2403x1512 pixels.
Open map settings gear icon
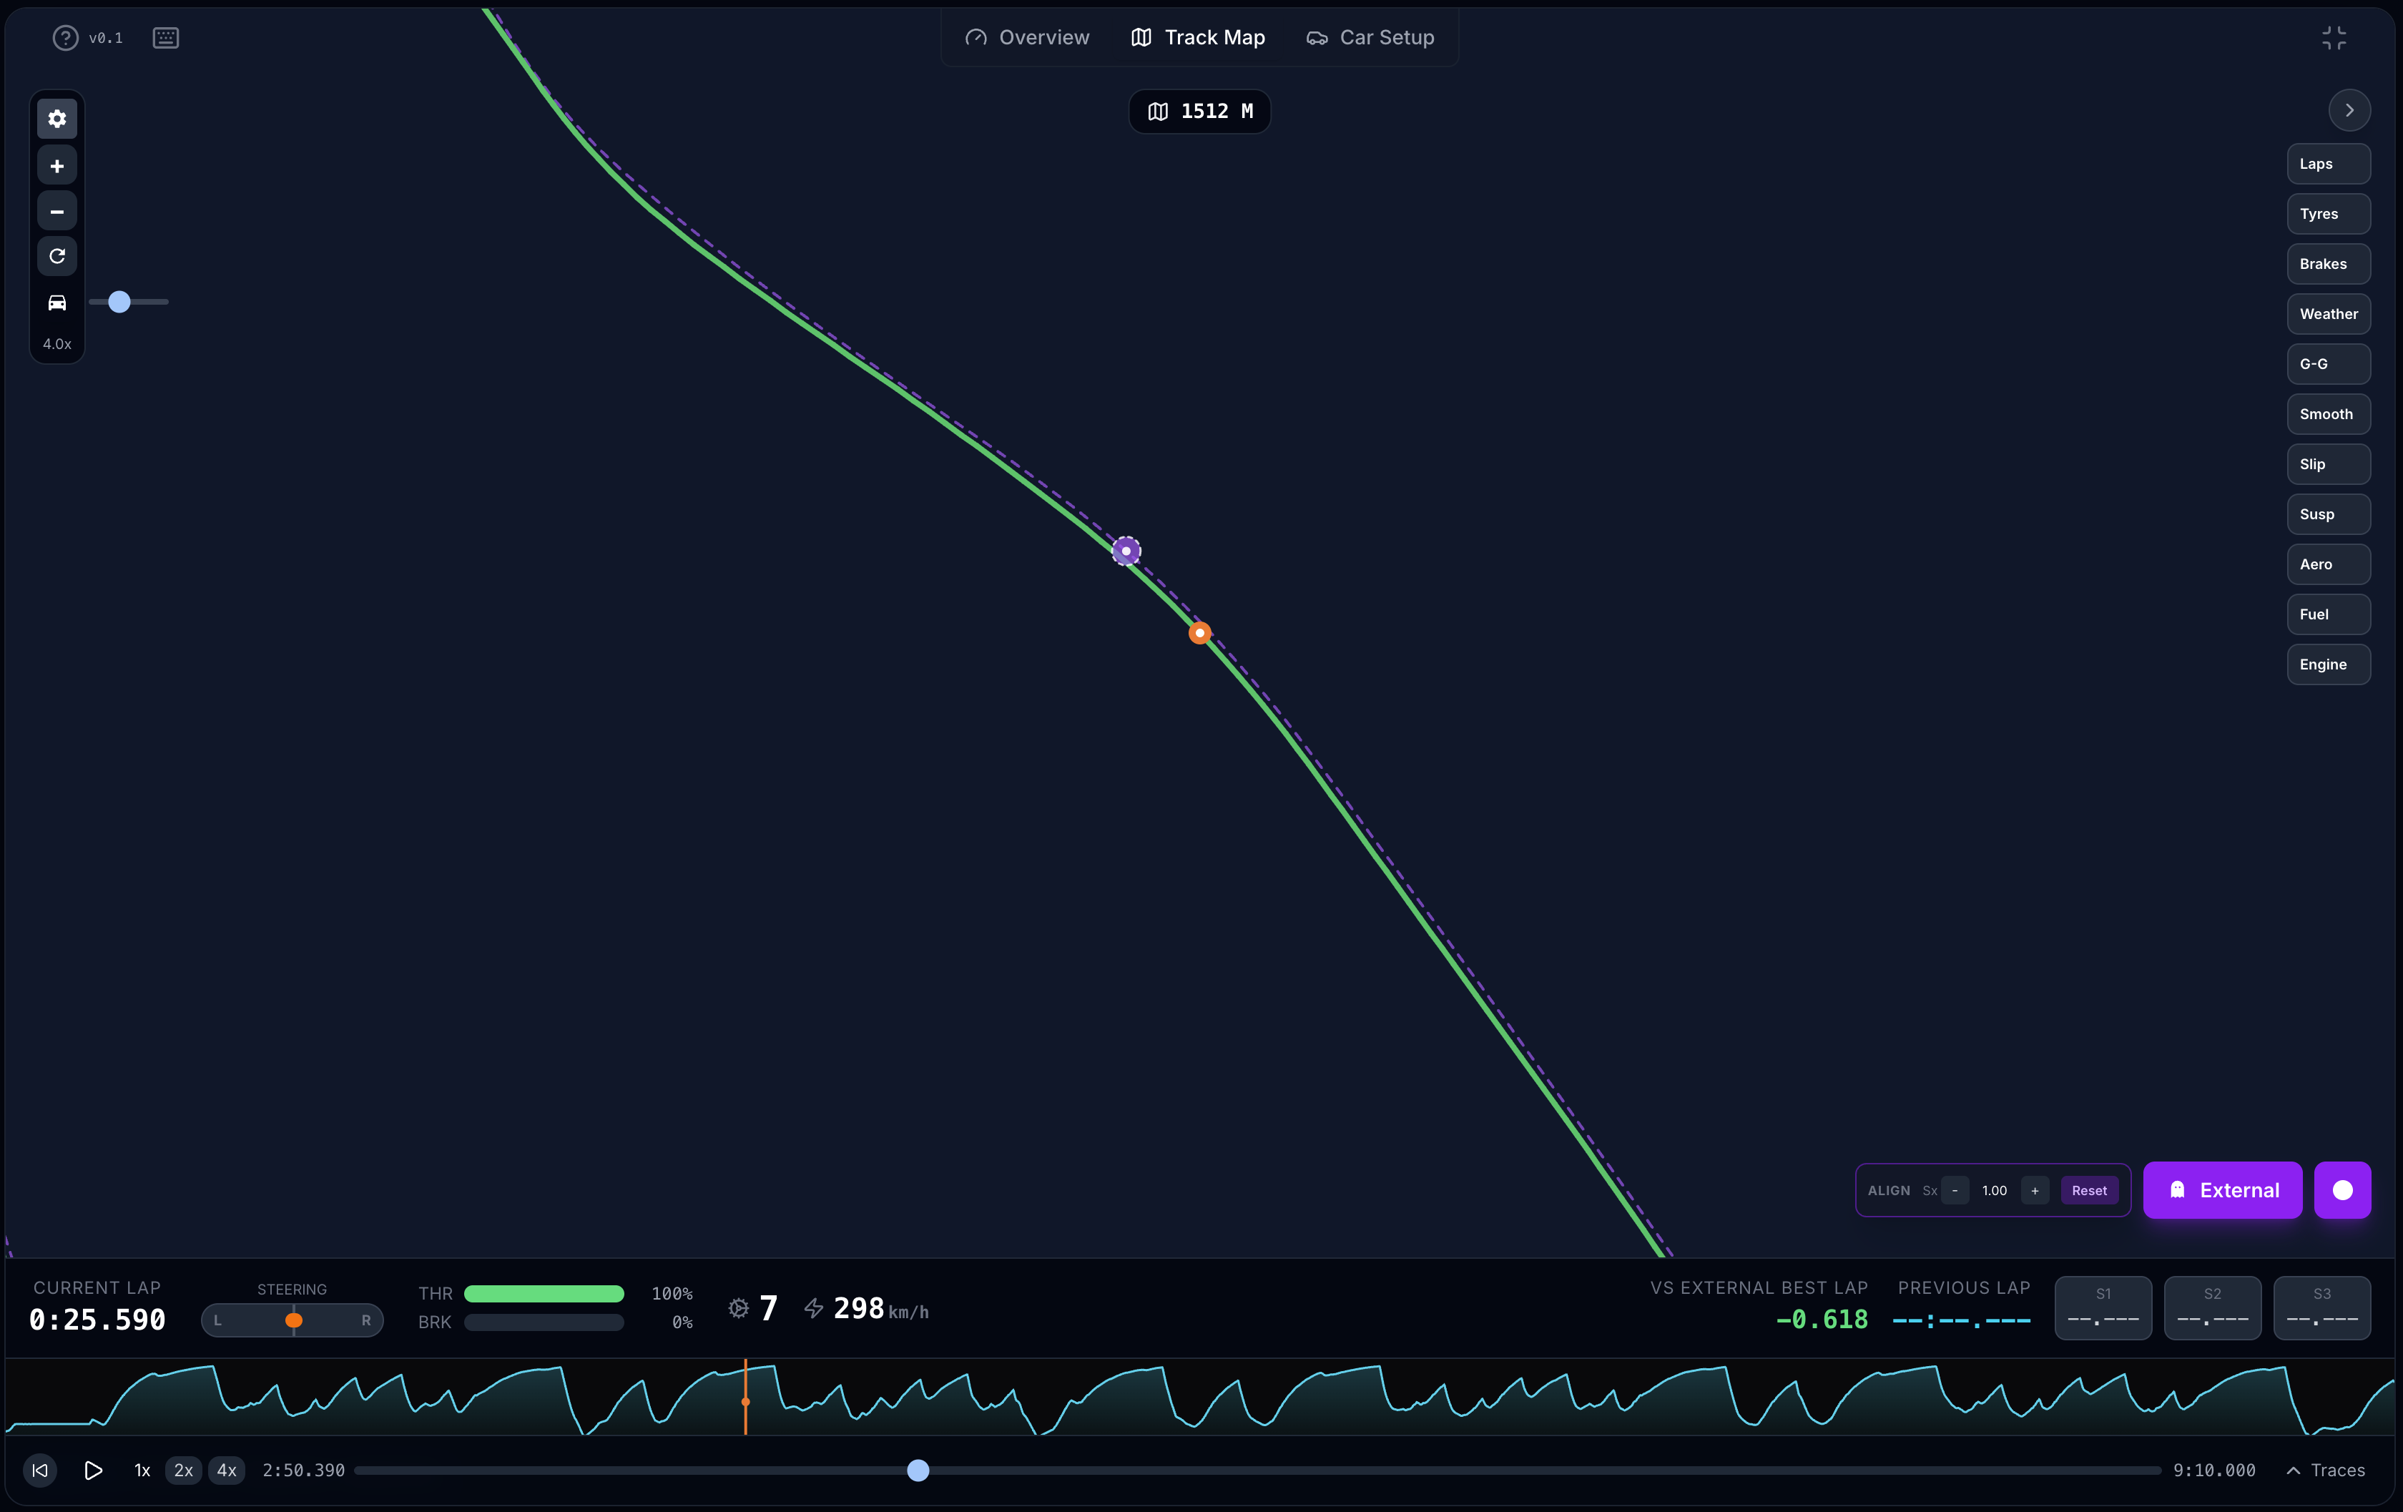click(x=57, y=119)
